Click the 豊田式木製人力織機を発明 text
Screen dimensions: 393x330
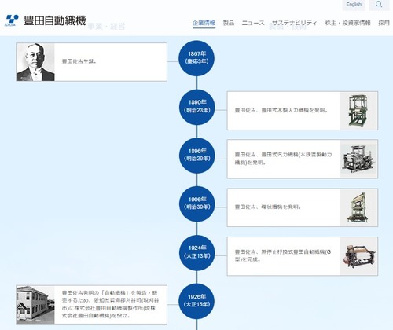281,110
